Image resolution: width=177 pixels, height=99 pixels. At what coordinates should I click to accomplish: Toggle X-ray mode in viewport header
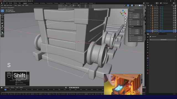click(136, 5)
